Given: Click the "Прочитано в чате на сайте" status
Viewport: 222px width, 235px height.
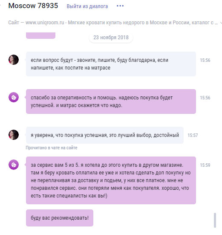Looking at the screenshot, I should [x=52, y=148].
